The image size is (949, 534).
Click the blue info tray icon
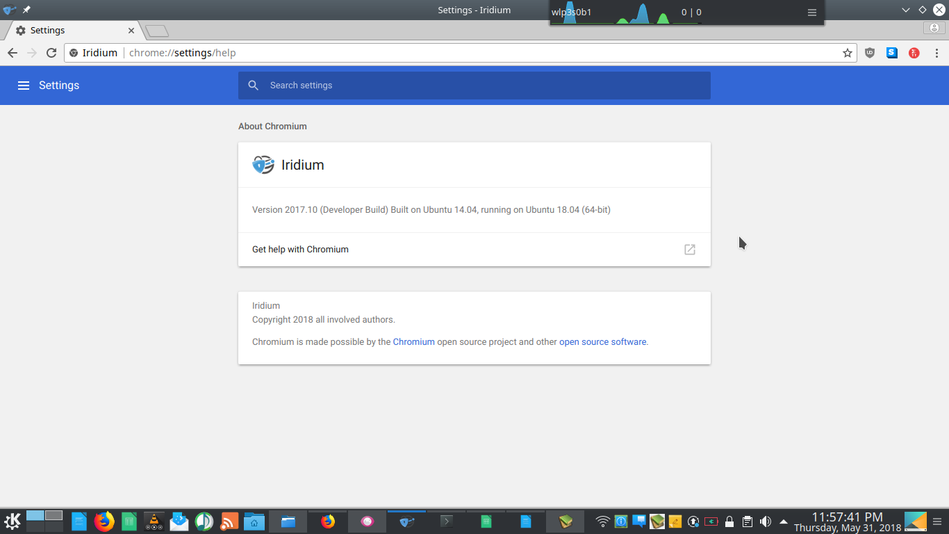pos(621,521)
